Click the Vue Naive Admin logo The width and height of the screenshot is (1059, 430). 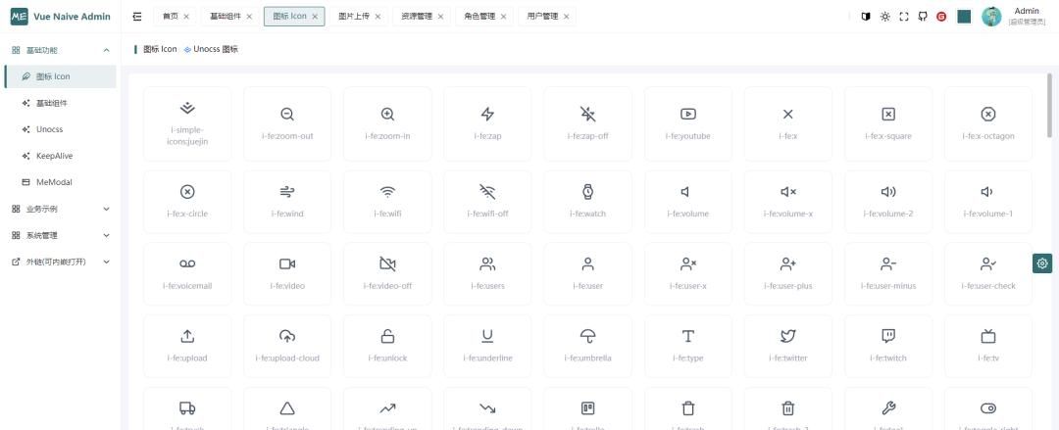(x=60, y=17)
